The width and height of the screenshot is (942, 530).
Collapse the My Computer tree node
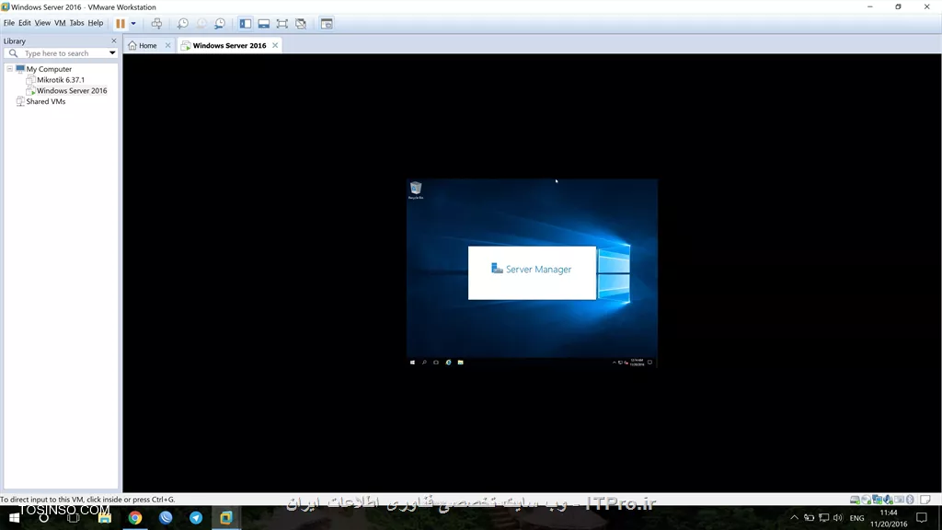point(9,69)
